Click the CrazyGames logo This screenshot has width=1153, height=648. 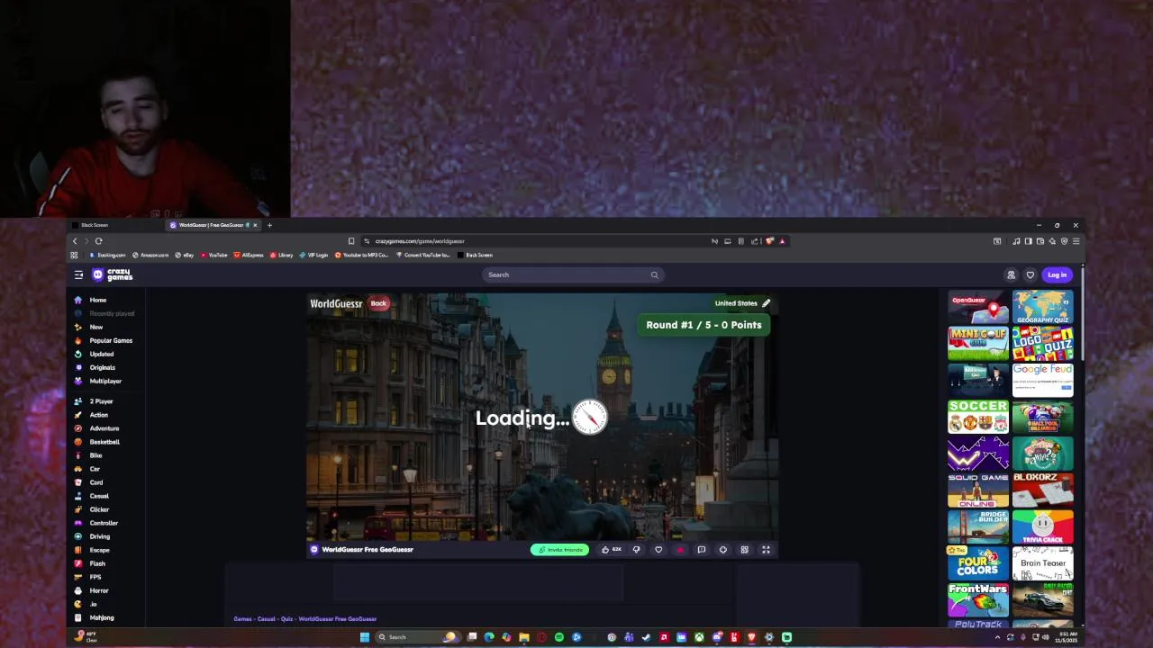point(113,274)
